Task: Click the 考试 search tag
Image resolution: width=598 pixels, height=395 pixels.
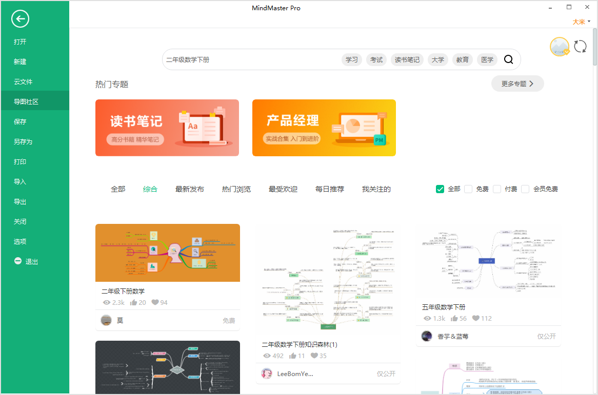Action: pos(376,60)
